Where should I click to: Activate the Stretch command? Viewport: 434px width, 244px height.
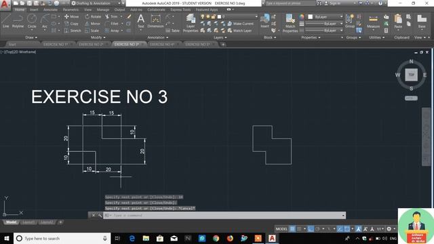[73, 30]
